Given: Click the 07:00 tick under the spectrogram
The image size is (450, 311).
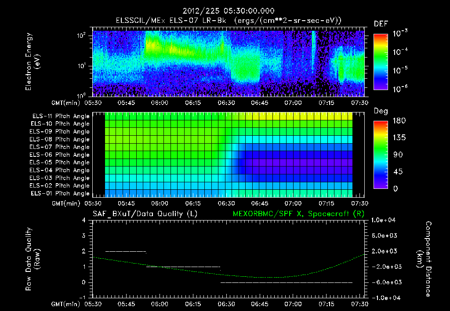Looking at the screenshot, I should point(293,103).
